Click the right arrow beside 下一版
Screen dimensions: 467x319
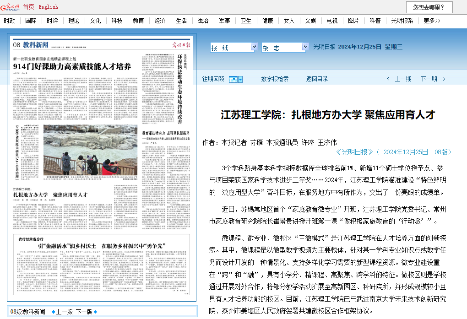point(95,312)
